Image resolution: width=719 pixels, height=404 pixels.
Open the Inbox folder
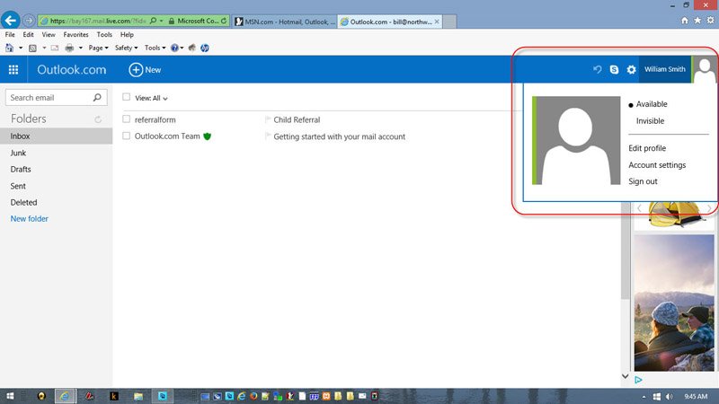(56, 136)
